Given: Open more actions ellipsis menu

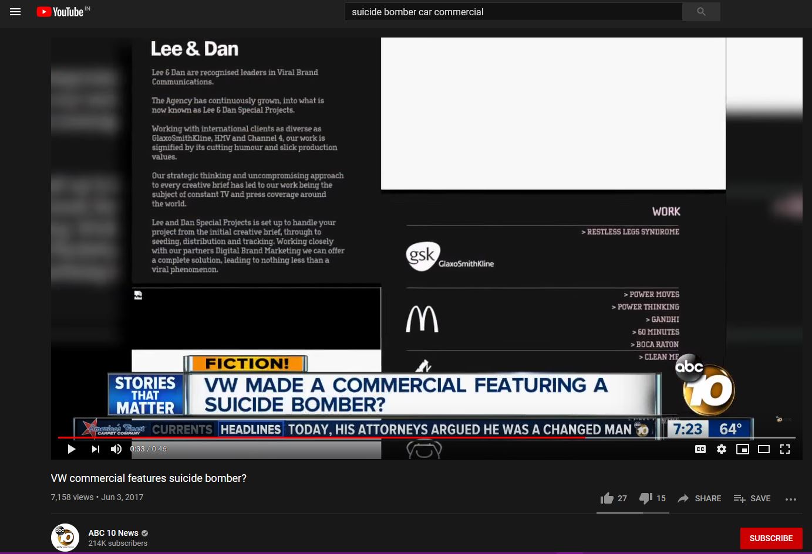Looking at the screenshot, I should tap(791, 499).
